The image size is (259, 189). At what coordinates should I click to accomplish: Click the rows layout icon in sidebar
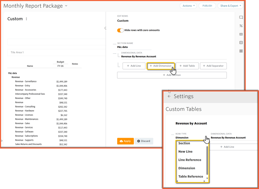[241, 43]
